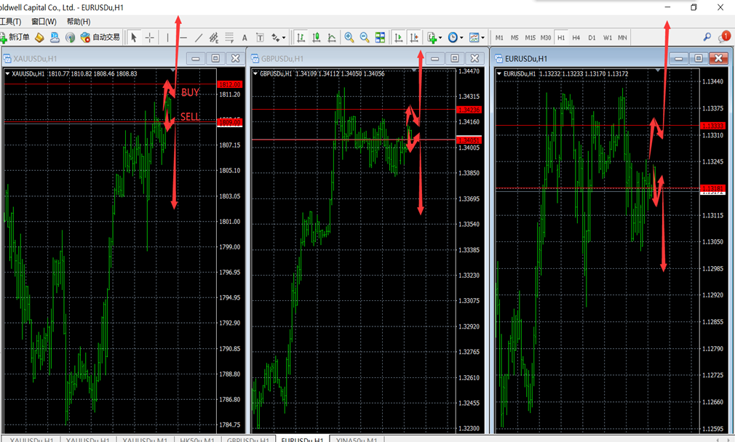Toggle chart shift from right edge
Image resolution: width=735 pixels, height=442 pixels.
414,37
